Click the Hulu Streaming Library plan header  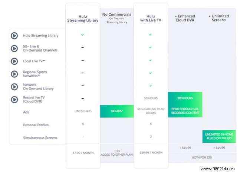point(83,19)
